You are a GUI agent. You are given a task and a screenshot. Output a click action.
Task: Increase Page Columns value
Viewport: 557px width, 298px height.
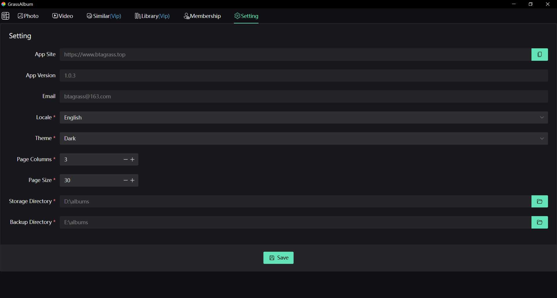133,159
